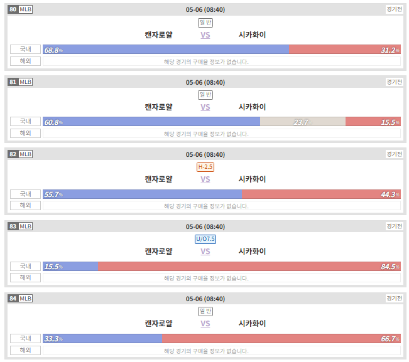Image resolution: width=409 pixels, height=362 pixels.
Task: Open the VS link in match 84
Action: tap(205, 324)
